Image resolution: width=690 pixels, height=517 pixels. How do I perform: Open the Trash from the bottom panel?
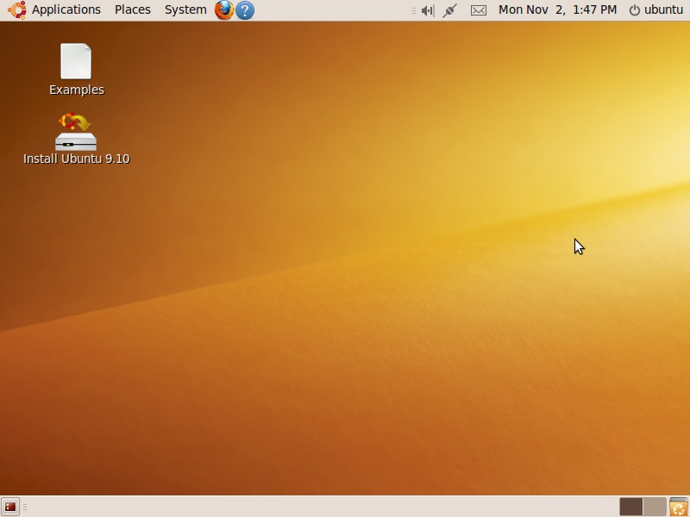(x=679, y=506)
